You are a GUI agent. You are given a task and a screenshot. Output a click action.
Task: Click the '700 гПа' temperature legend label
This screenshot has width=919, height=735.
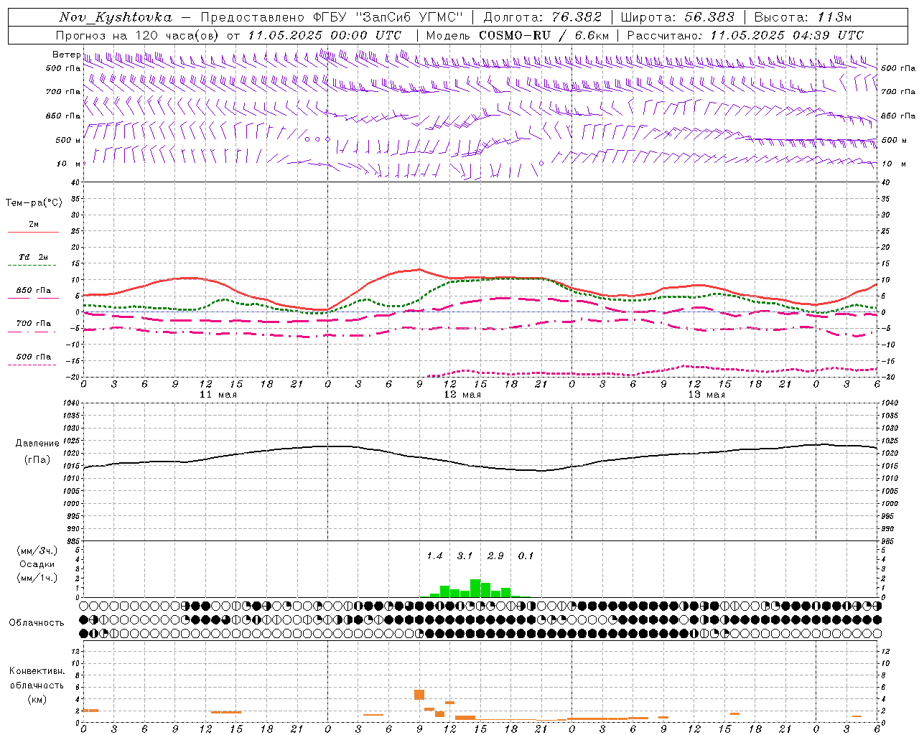tap(33, 324)
